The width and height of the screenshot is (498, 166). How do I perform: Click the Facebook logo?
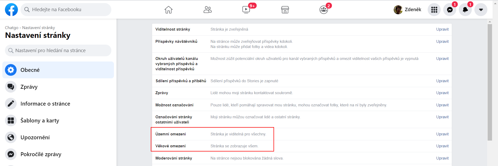[11, 10]
